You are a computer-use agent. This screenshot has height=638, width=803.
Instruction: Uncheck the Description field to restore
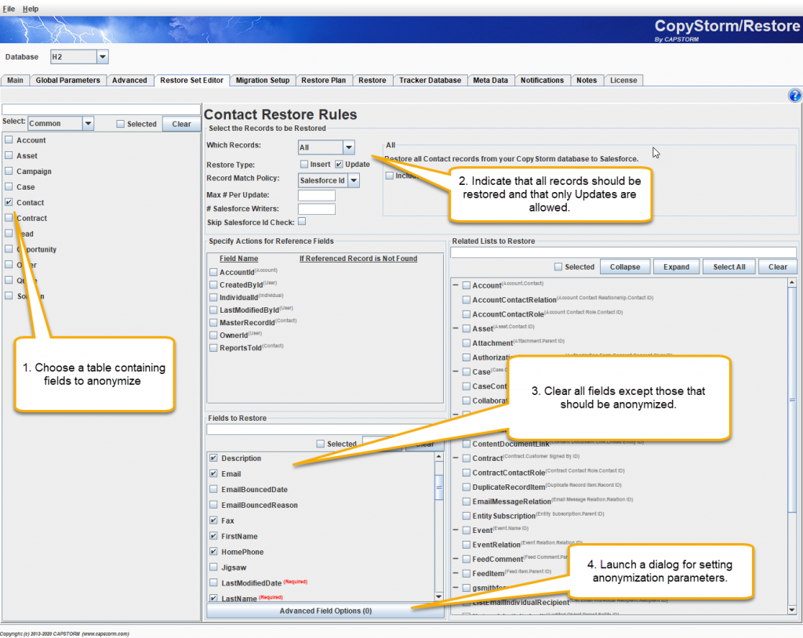[x=213, y=458]
